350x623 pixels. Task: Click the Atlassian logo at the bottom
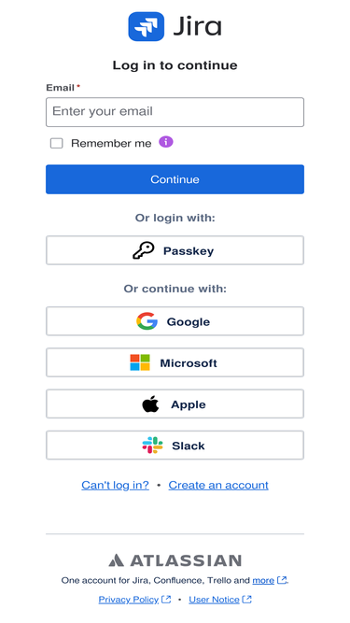175,560
